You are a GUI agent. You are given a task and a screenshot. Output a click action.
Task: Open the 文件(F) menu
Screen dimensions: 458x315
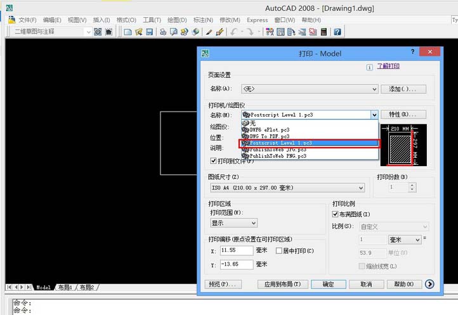(27, 20)
